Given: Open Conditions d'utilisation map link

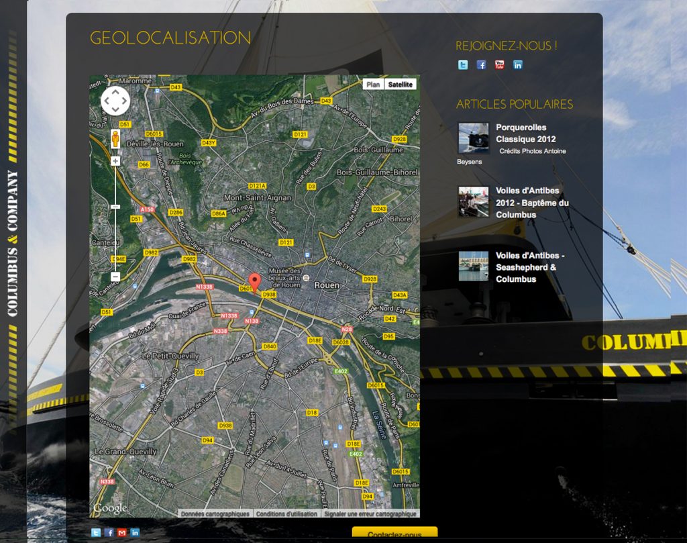Looking at the screenshot, I should coord(286,513).
